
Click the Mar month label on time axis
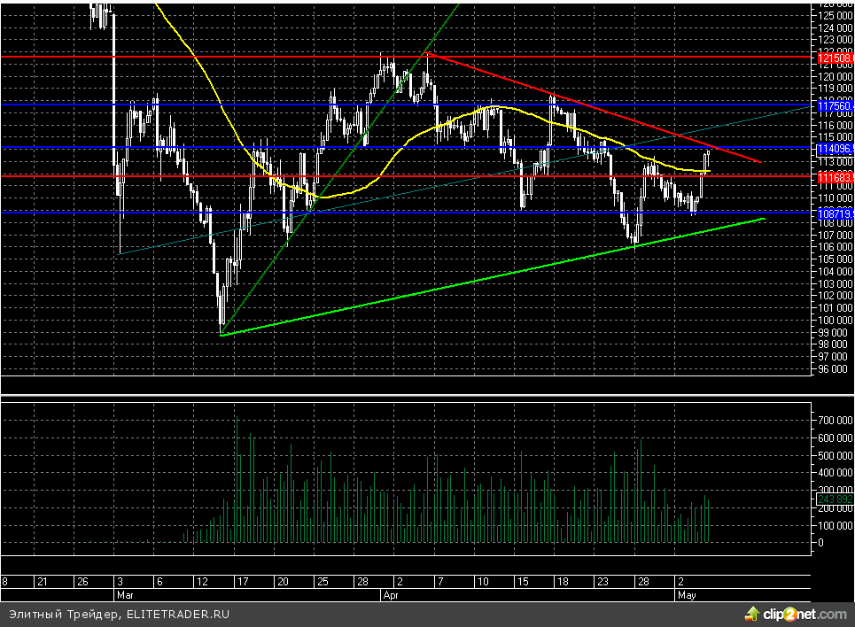(125, 595)
